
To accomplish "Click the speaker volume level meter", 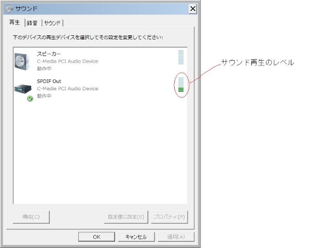I will pyautogui.click(x=181, y=57).
